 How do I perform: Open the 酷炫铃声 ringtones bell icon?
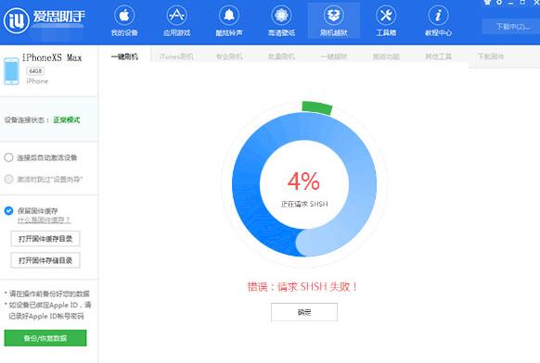click(x=229, y=16)
